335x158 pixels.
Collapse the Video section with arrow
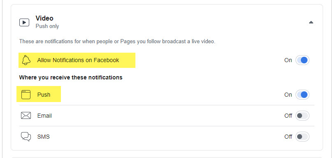pyautogui.click(x=311, y=22)
